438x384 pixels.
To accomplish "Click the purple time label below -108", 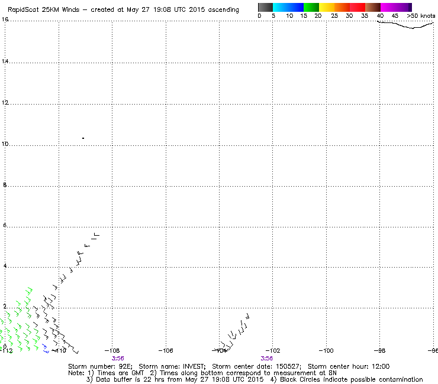I will (x=118, y=358).
